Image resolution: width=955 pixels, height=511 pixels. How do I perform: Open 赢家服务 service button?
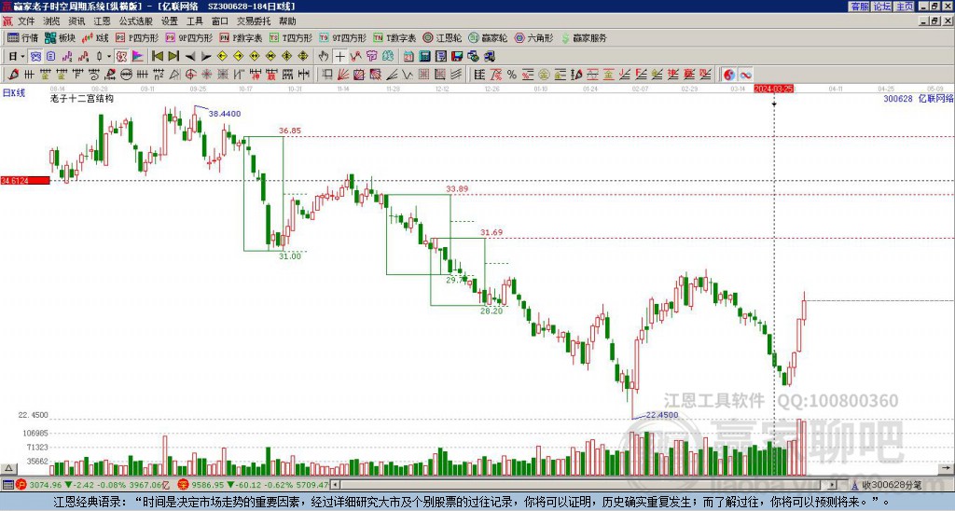(584, 37)
